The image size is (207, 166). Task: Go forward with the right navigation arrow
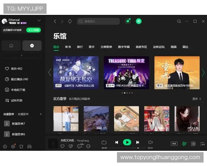tap(62, 21)
